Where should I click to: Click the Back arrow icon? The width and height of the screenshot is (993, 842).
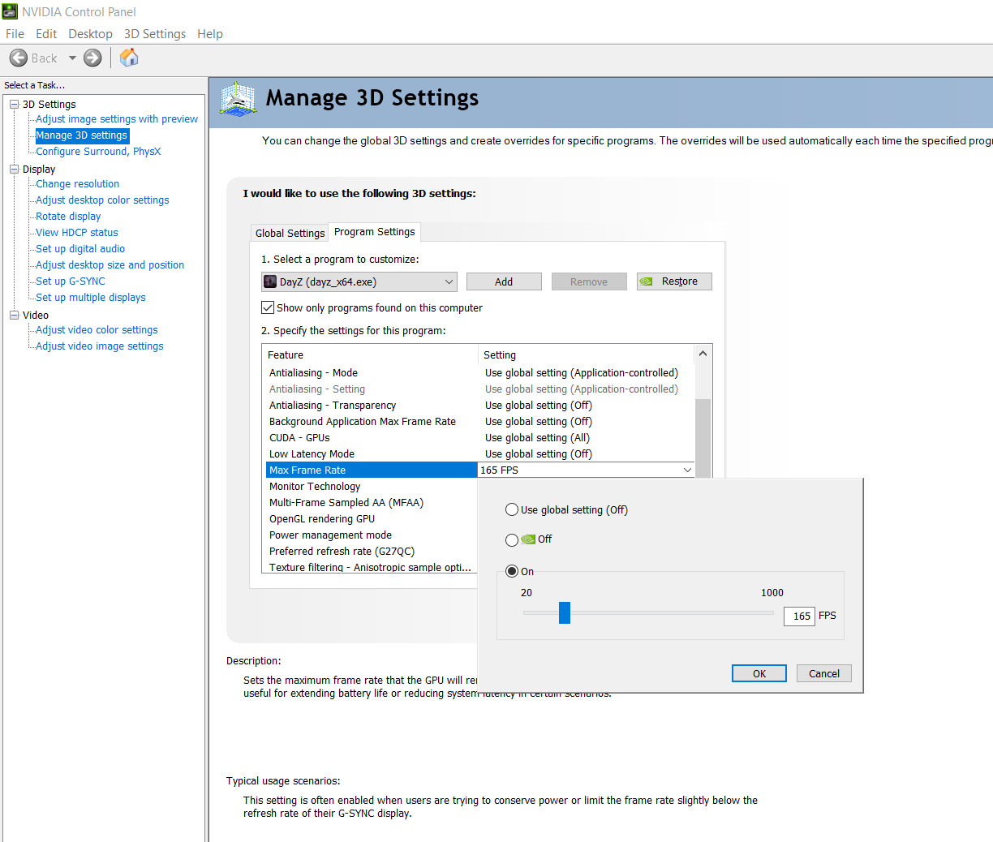(x=19, y=58)
